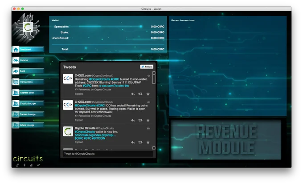Open the Whale Lounge

[x=28, y=125]
